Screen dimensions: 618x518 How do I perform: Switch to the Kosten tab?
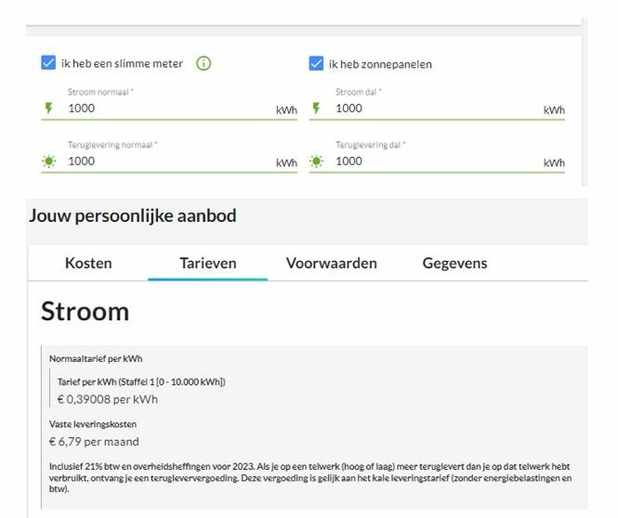tap(88, 263)
